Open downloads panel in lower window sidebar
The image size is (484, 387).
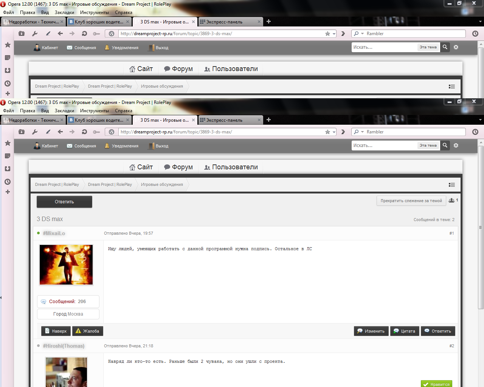tap(8, 169)
